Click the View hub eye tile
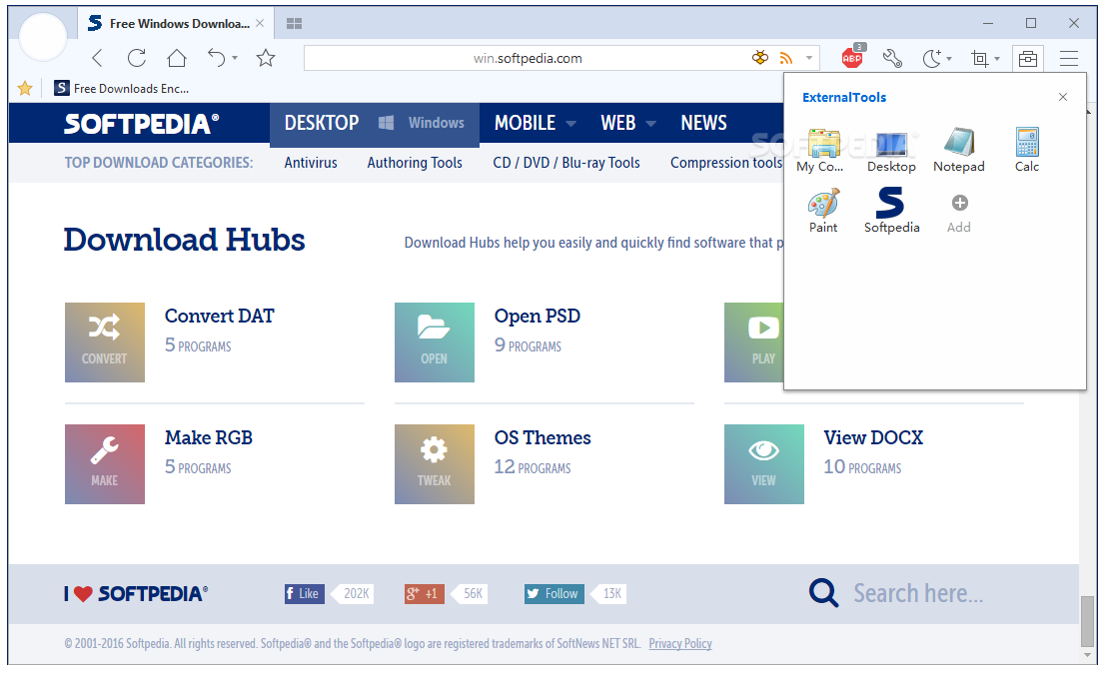The height and width of the screenshot is (675, 1112). 763,464
